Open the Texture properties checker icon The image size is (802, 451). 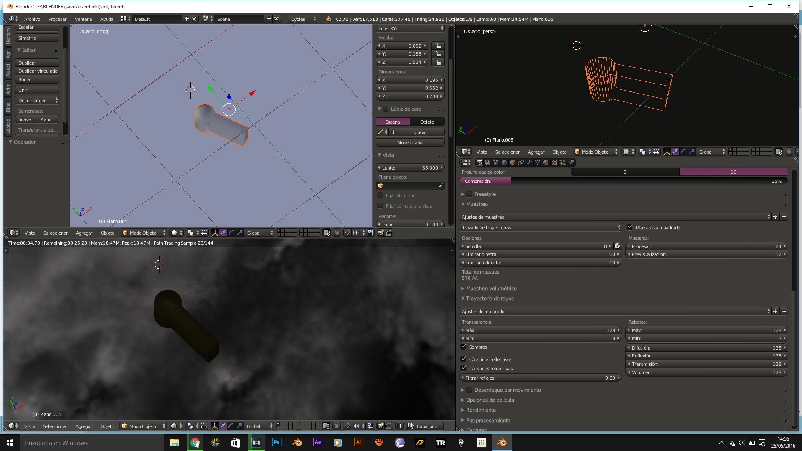pos(554,162)
